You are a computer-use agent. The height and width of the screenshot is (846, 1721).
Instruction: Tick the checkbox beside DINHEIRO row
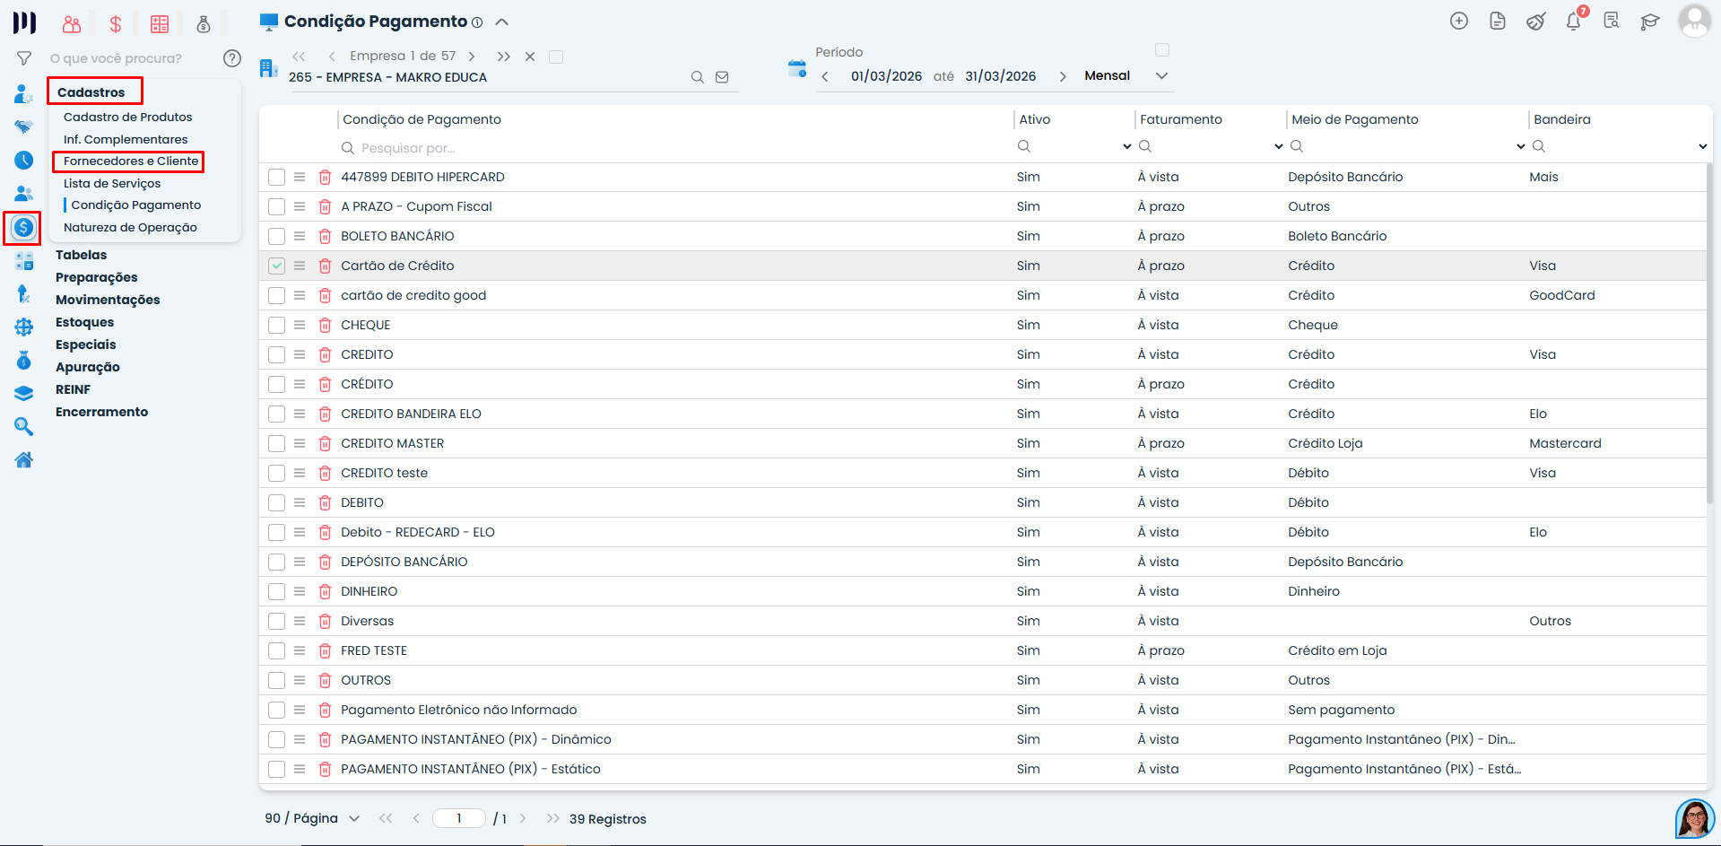click(276, 591)
